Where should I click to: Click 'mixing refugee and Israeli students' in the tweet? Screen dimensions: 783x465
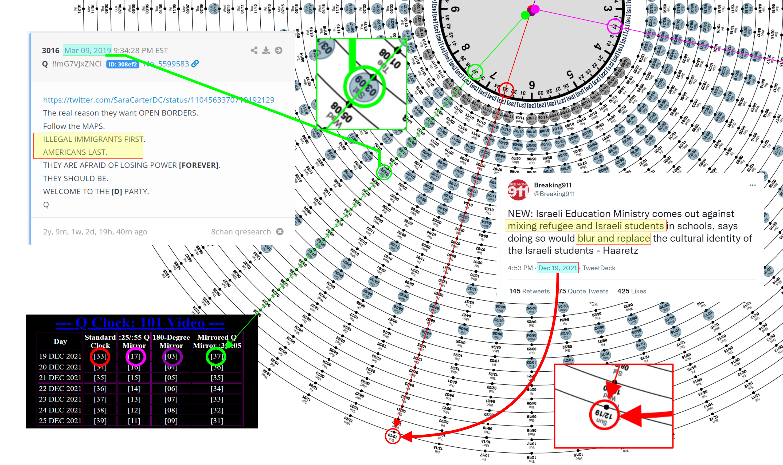coord(586,226)
